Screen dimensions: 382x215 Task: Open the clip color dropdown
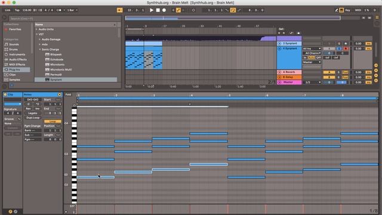(13, 104)
